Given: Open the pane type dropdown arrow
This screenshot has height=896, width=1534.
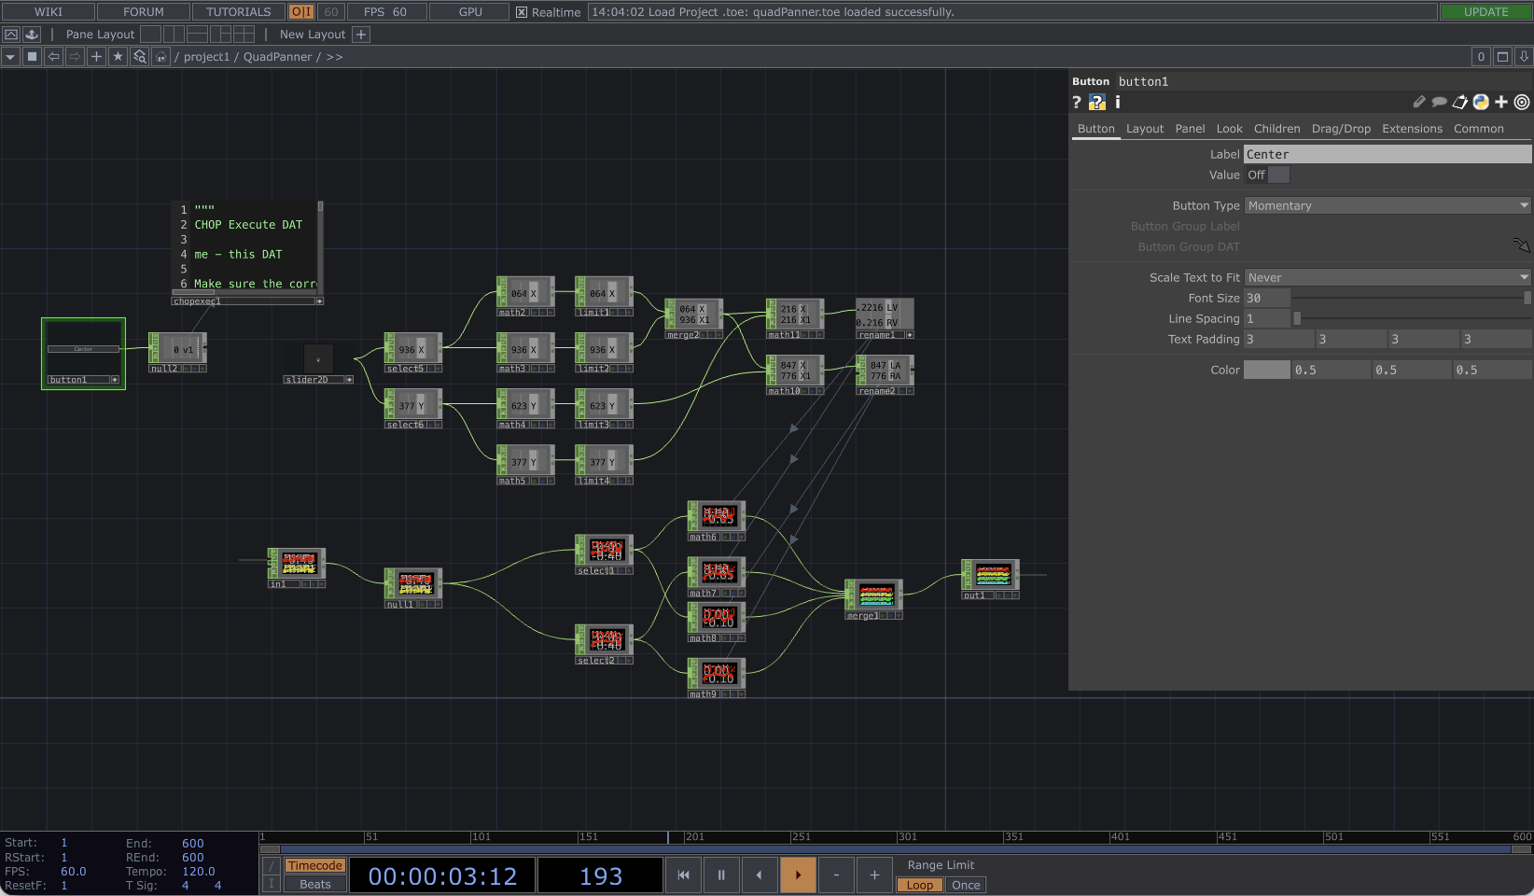Looking at the screenshot, I should tap(10, 57).
